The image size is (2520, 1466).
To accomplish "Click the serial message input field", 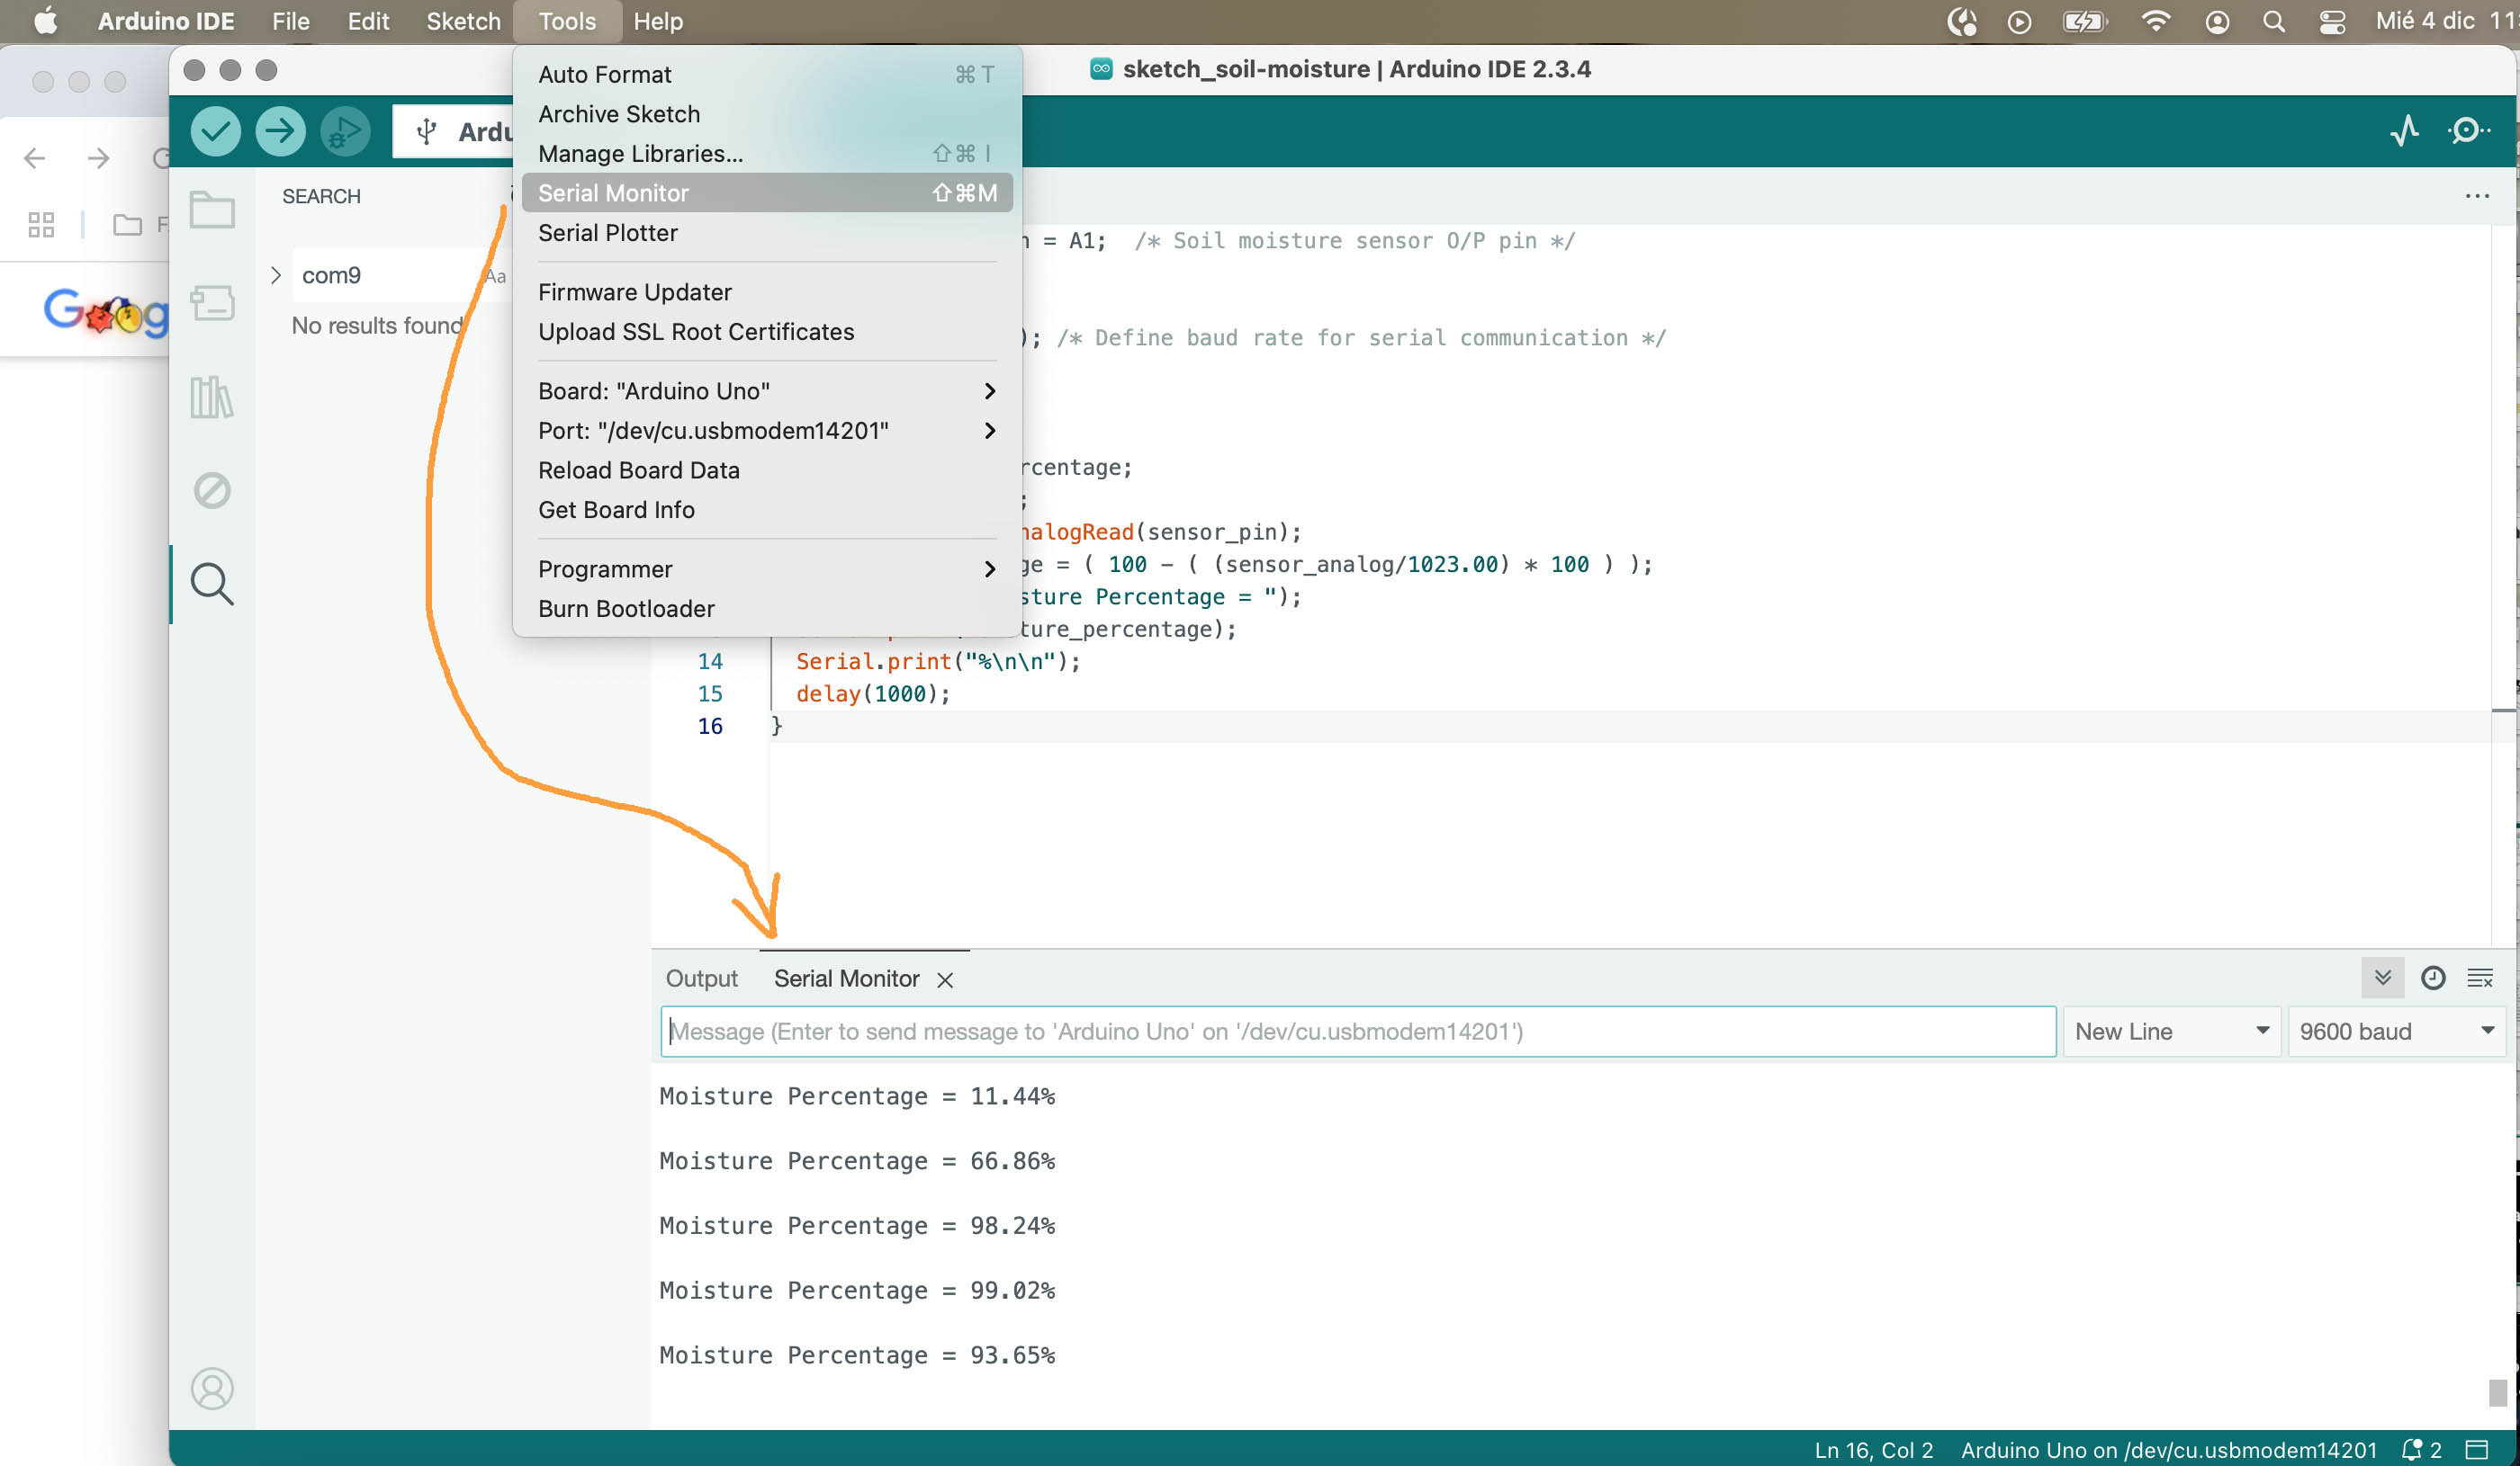I will click(x=1358, y=1032).
